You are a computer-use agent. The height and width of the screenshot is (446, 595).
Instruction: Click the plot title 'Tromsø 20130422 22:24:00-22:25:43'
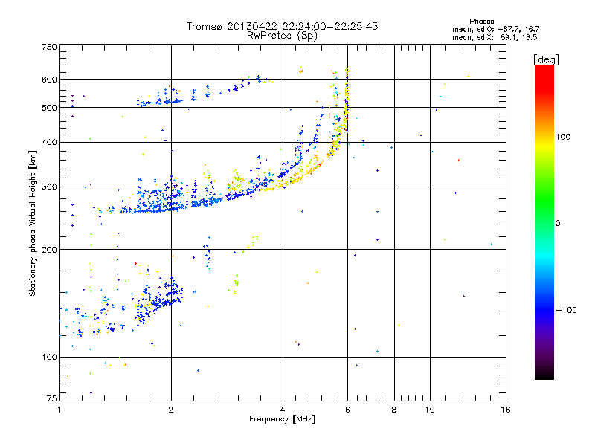282,26
